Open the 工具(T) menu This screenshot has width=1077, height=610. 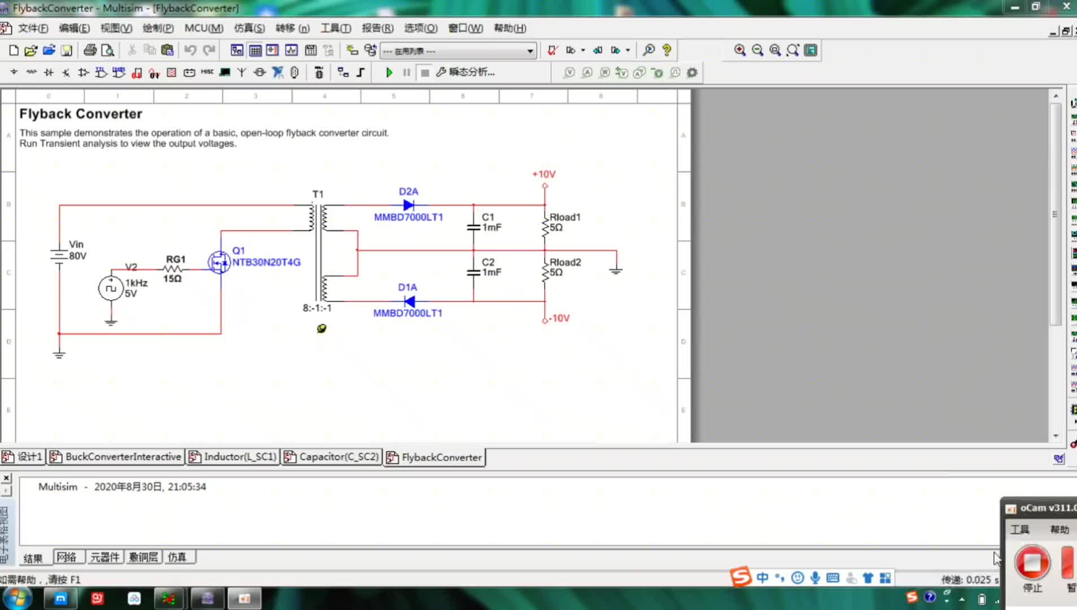pos(336,28)
